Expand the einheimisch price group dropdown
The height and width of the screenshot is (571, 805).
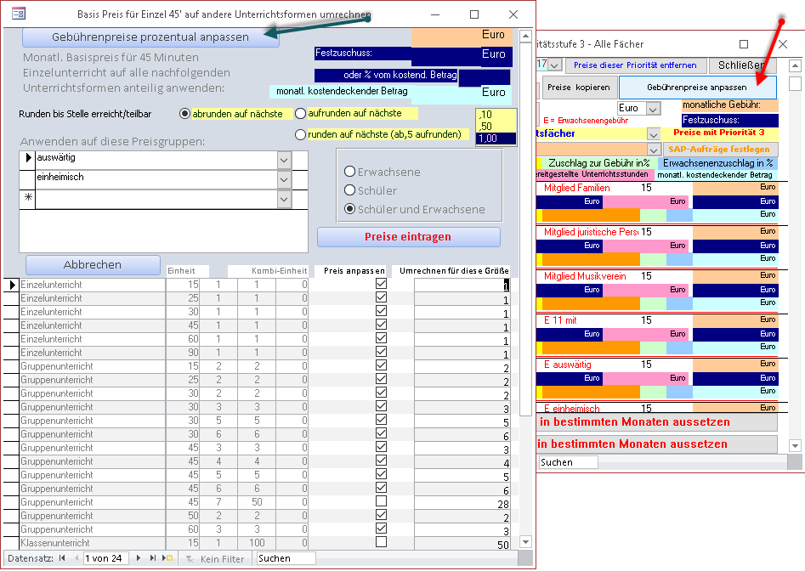coord(284,179)
